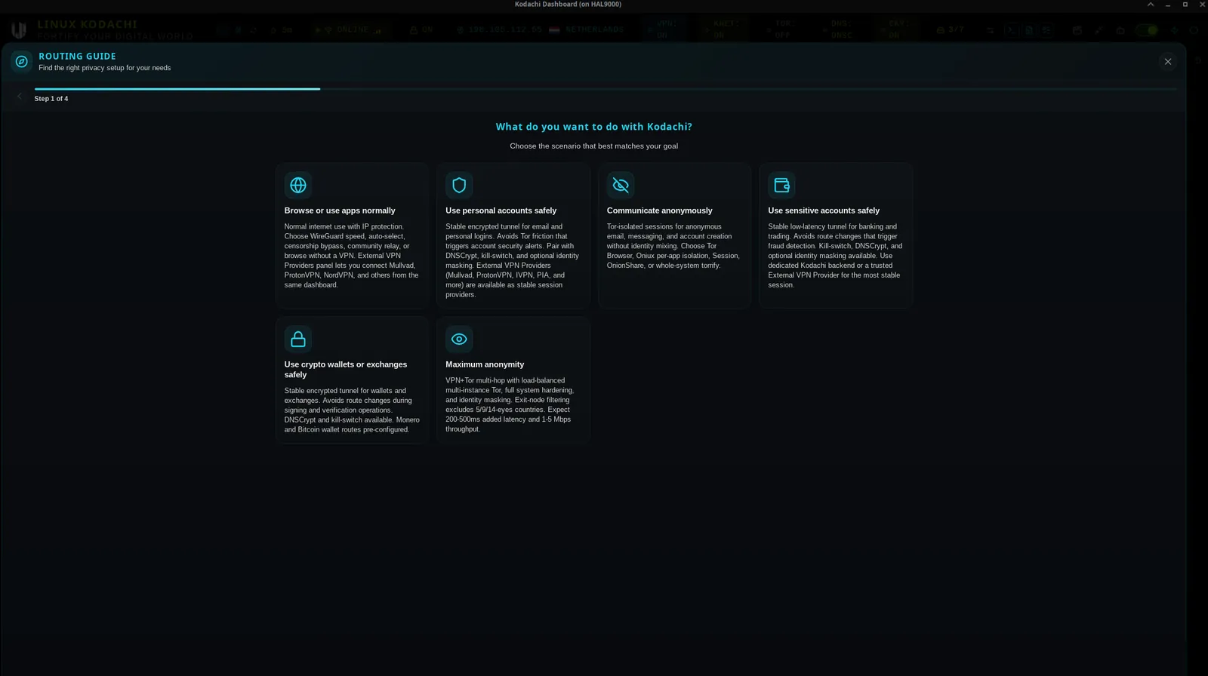This screenshot has width=1208, height=676.
Task: Toggle the green switch in dashboard header
Action: click(1147, 30)
